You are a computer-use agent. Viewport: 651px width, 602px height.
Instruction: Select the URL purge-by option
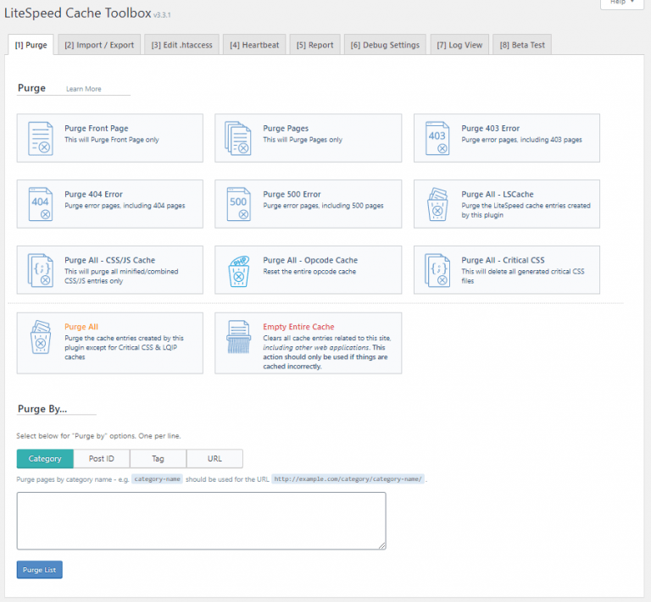click(215, 459)
